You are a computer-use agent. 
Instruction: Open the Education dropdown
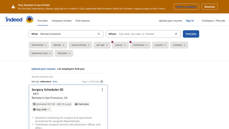coord(64,53)
